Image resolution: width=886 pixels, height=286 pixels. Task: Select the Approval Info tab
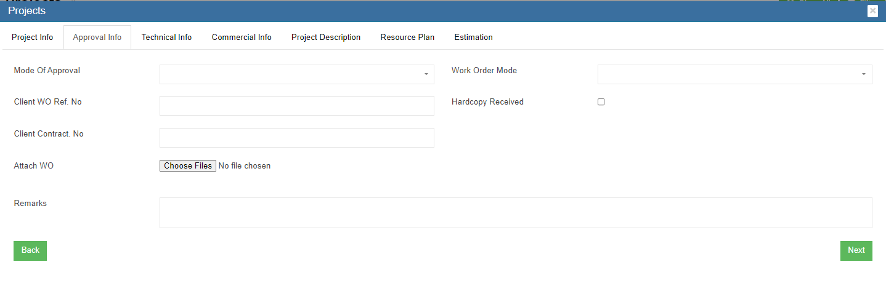(97, 38)
